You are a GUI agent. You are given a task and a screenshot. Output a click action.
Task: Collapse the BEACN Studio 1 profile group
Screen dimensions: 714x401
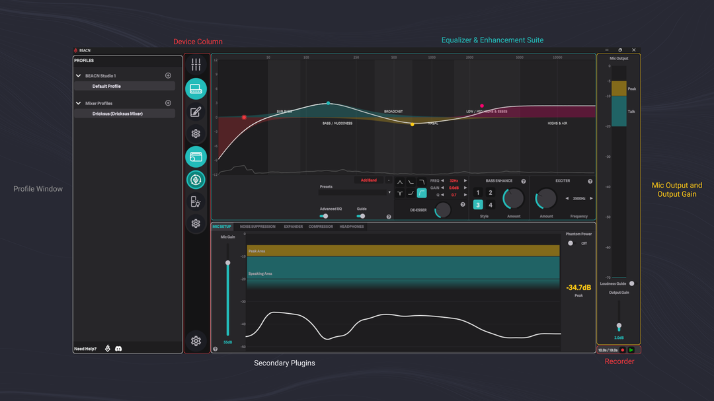tap(78, 75)
